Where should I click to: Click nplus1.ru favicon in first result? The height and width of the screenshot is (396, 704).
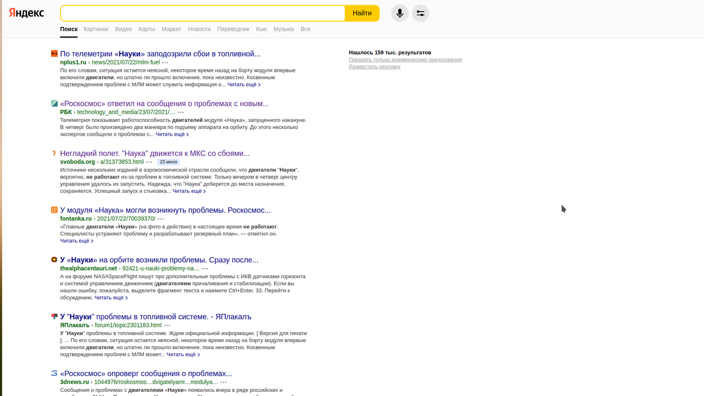tap(54, 54)
